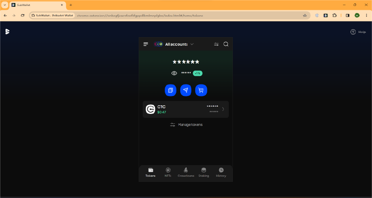
Task: Switch to the Crowdloans tab
Action: [186, 173]
